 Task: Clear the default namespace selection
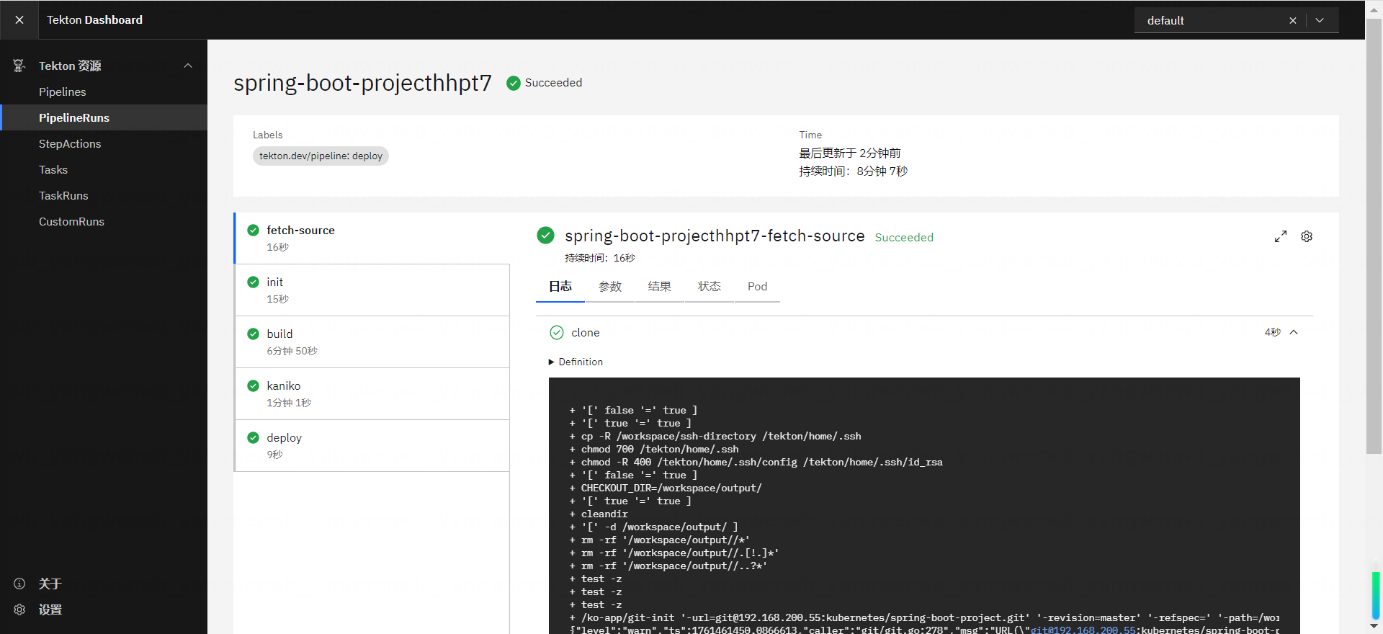click(x=1293, y=21)
